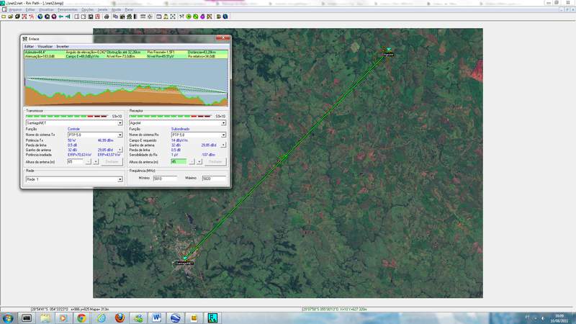Screen dimensions: 576x324
Task: Click the green arrow-to-bar toolbar icon
Action: coord(68,17)
